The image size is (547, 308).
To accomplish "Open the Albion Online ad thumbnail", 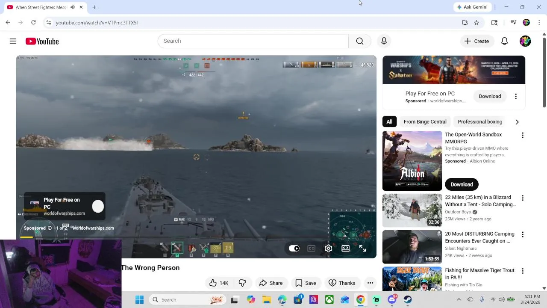I will click(412, 161).
